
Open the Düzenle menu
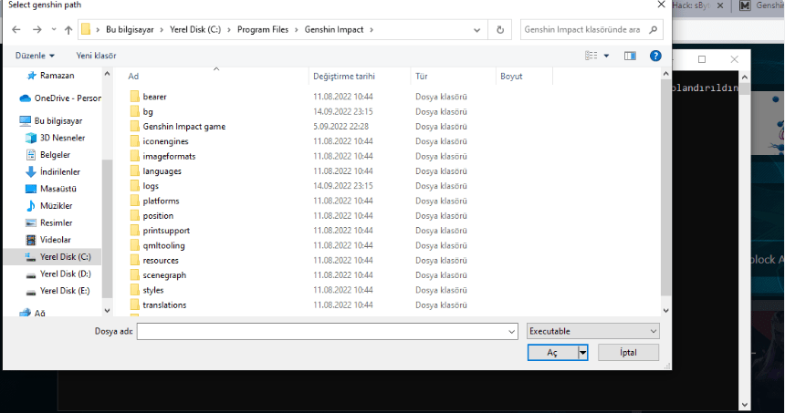click(35, 56)
